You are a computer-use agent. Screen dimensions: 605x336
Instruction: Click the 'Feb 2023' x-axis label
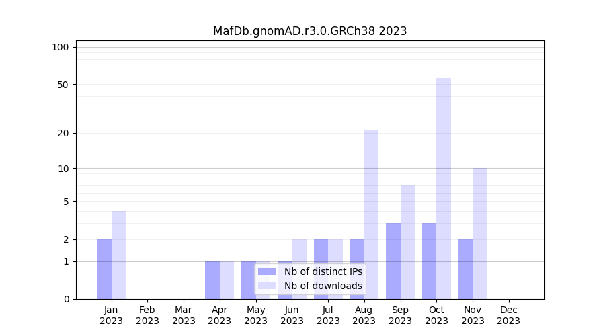click(147, 315)
